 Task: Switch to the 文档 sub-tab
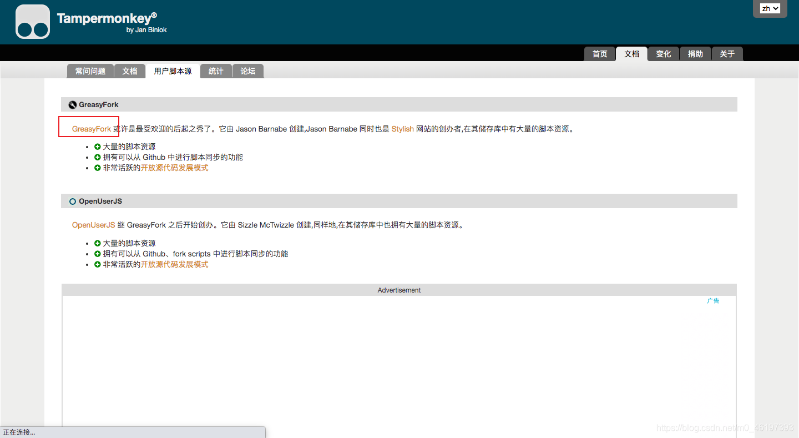point(130,71)
